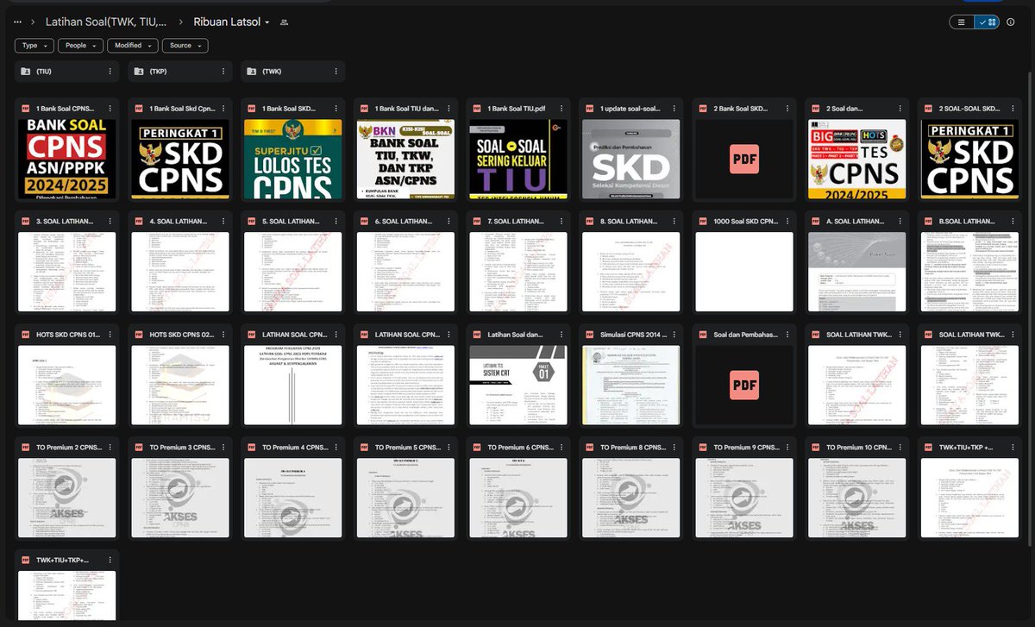Screen dimensions: 1035x627
Task: Open the Modified filter dropdown
Action: click(132, 46)
